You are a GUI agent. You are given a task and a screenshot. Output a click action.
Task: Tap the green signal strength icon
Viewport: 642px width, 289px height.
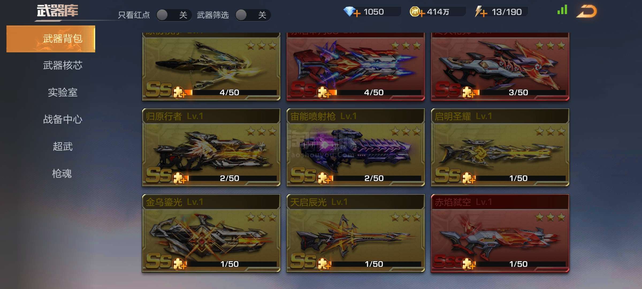pos(562,10)
